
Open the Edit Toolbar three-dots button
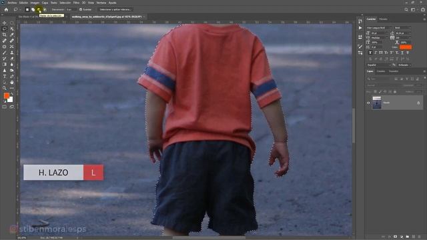(x=12, y=88)
